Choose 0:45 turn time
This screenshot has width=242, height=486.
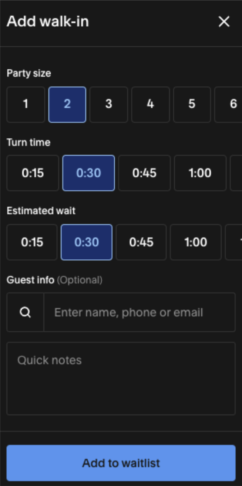pyautogui.click(x=144, y=173)
